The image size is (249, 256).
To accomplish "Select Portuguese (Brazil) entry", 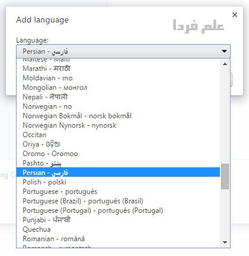I will (118, 201).
